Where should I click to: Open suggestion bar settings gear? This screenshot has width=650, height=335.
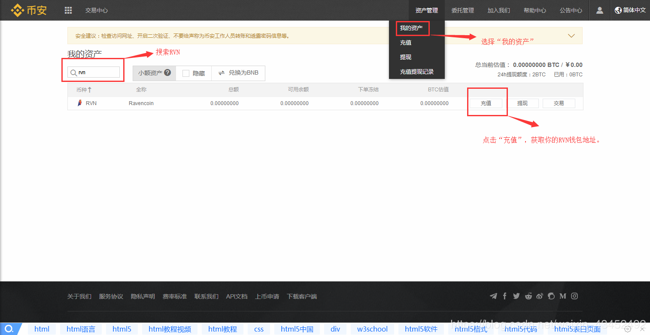click(627, 329)
